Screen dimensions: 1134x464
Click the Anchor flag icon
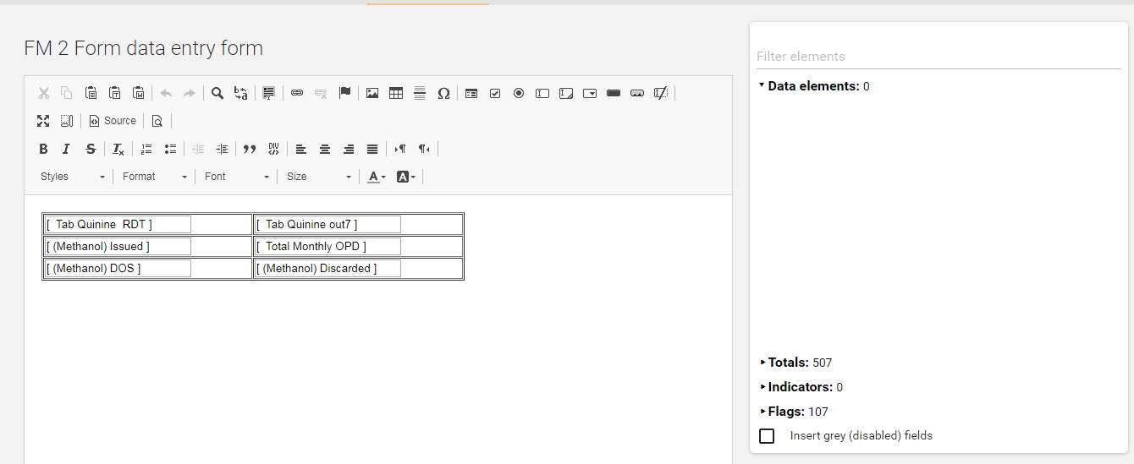344,93
